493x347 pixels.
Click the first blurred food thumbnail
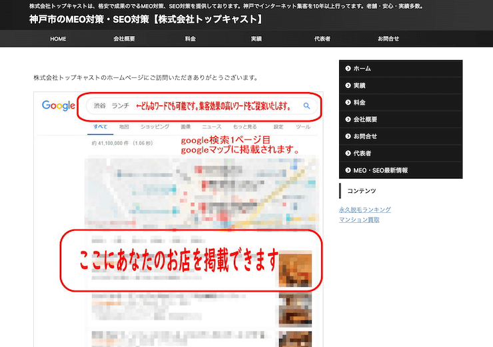pos(295,269)
